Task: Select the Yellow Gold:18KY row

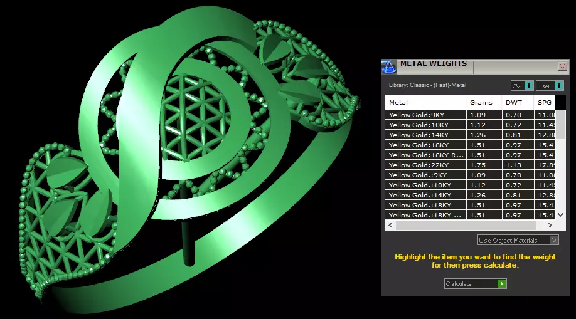Action: [470, 145]
